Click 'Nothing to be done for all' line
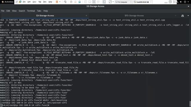191x107 pixels. (24, 88)
